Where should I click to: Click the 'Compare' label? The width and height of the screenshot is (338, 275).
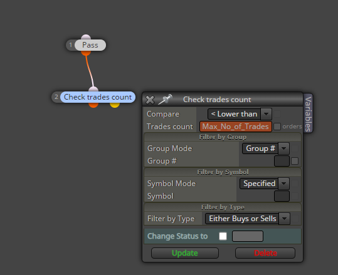tap(163, 114)
